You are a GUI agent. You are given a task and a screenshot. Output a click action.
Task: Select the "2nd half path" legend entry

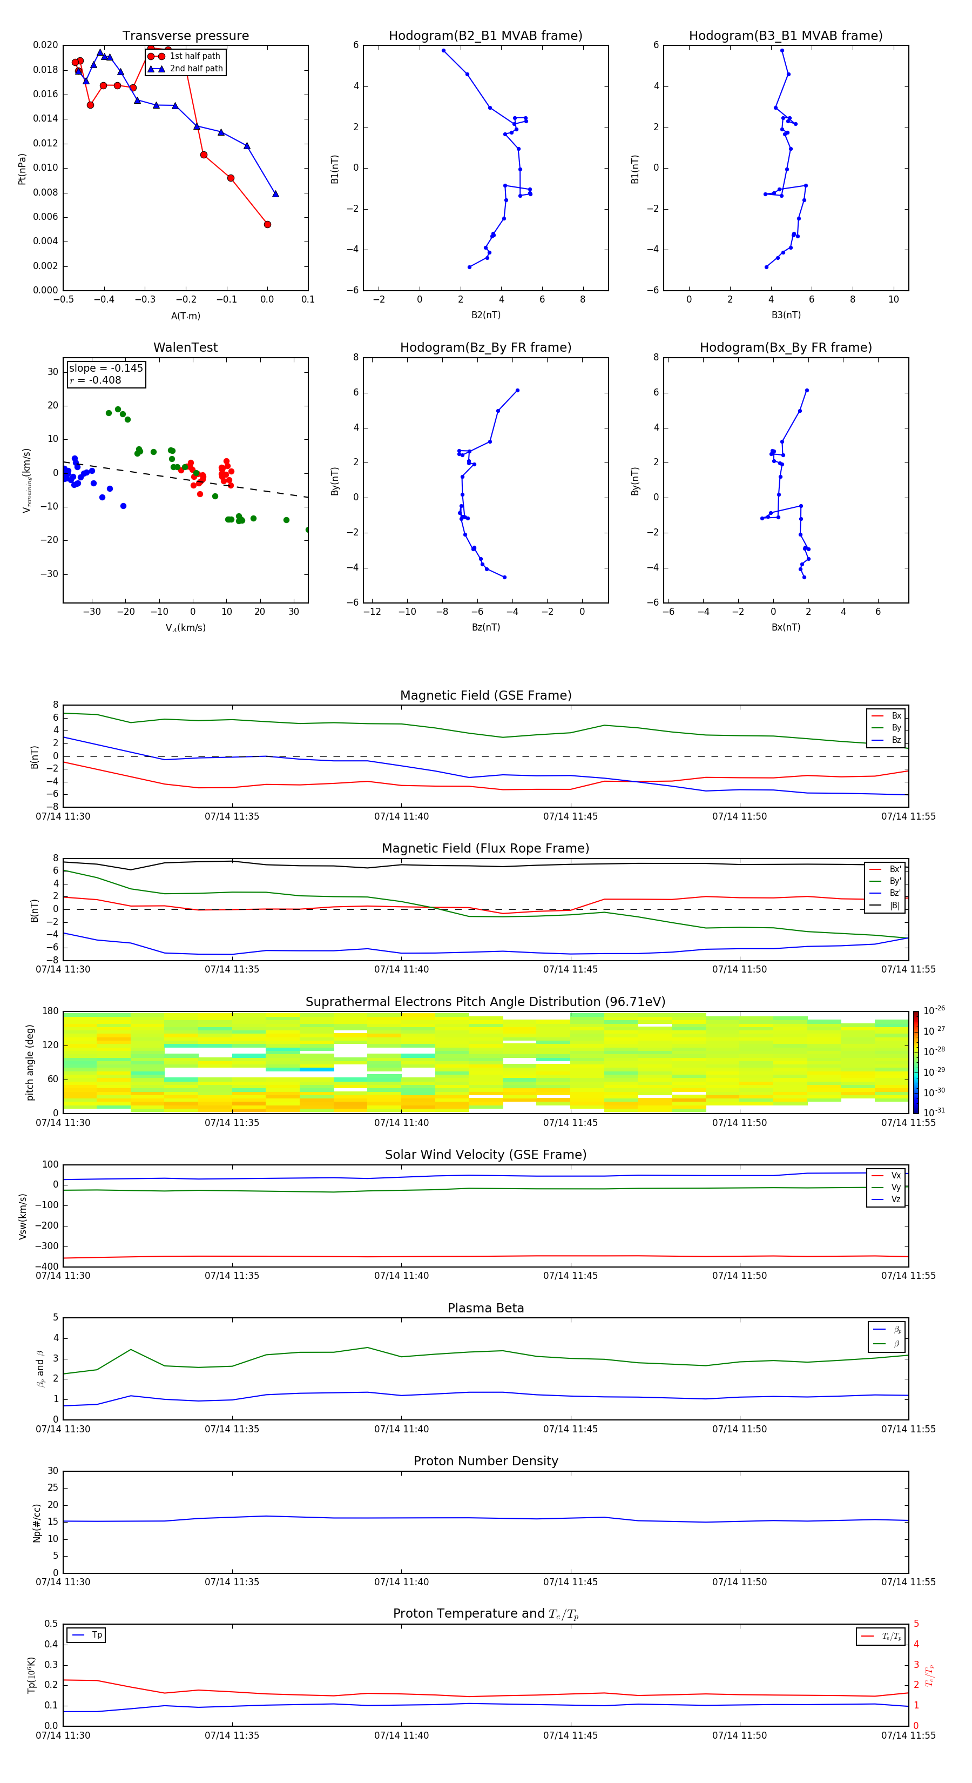185,69
